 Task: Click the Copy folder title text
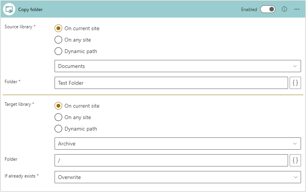click(31, 10)
